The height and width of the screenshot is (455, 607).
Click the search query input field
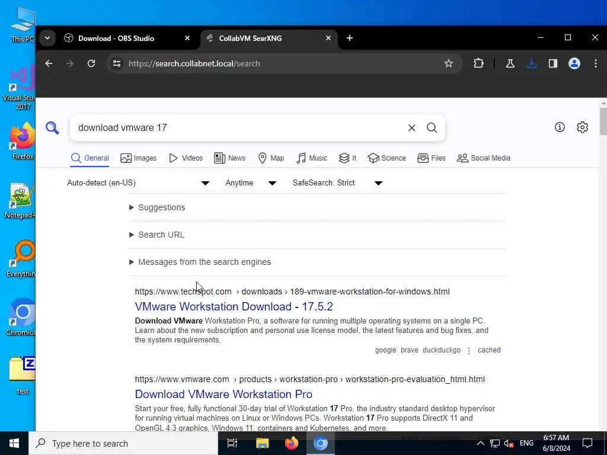point(238,128)
